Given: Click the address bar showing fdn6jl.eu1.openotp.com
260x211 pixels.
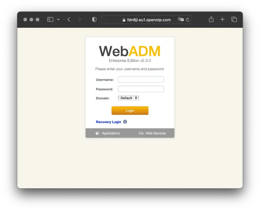Looking at the screenshot, I should (147, 20).
